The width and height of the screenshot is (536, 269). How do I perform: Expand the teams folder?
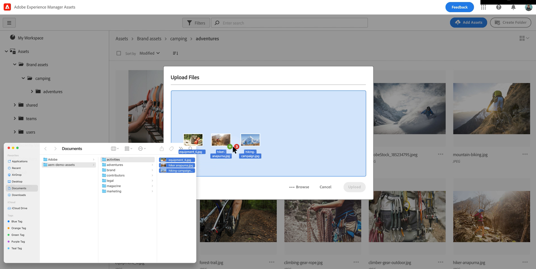point(15,118)
